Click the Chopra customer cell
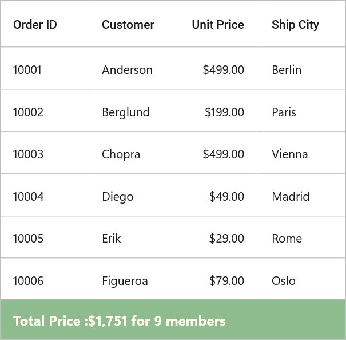This screenshot has height=340, width=346. (132, 153)
